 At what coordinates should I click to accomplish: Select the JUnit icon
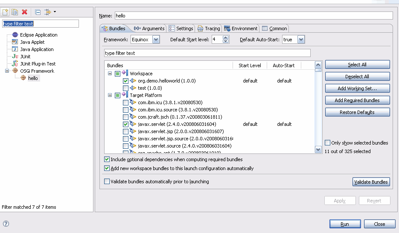(x=15, y=56)
